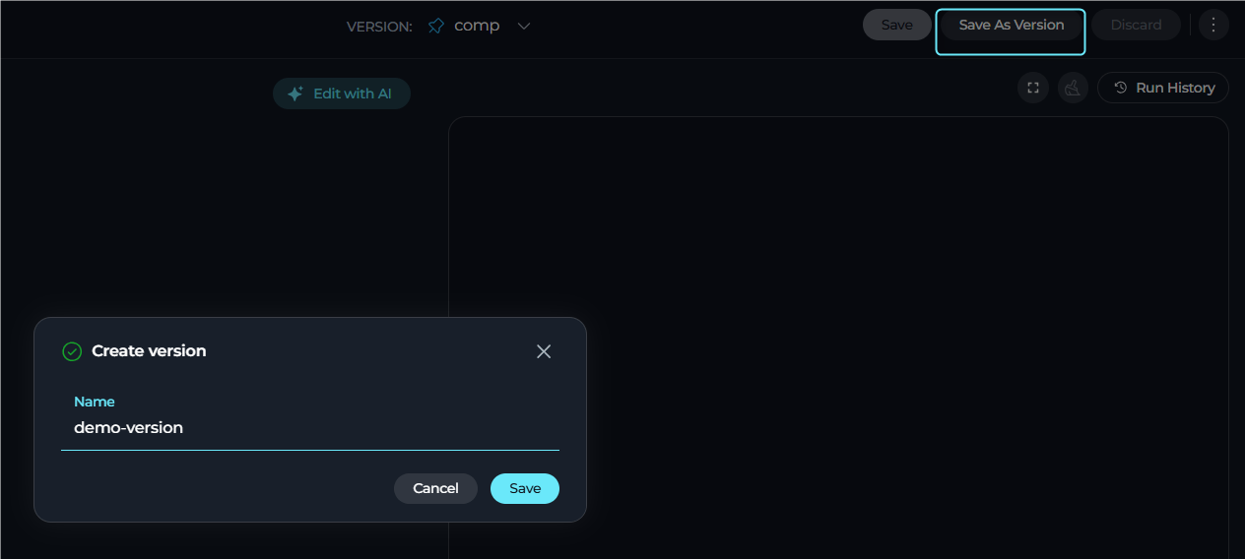Screen dimensions: 1245x559
Task: Toggle fullscreen expand icon
Action: pyautogui.click(x=1032, y=88)
